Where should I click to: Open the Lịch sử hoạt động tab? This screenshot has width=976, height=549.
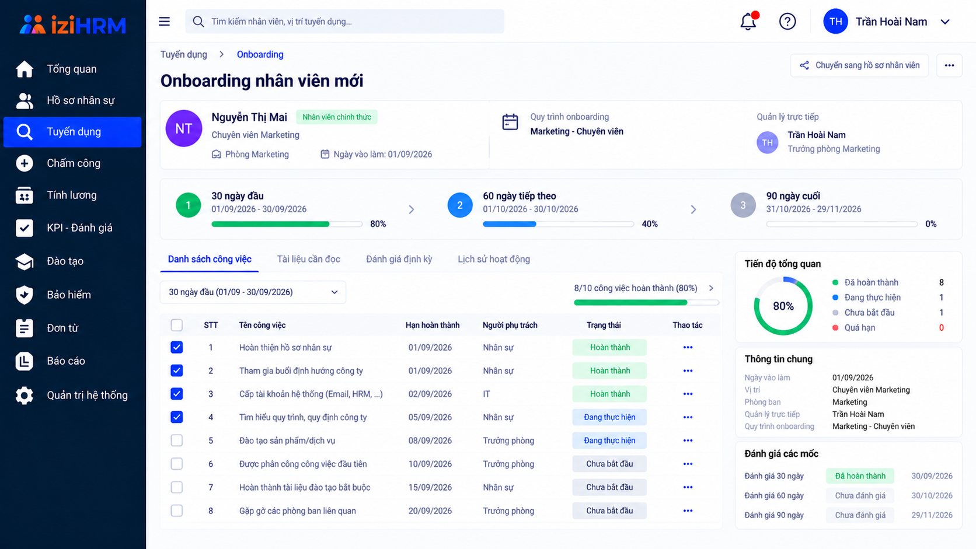[x=494, y=259]
